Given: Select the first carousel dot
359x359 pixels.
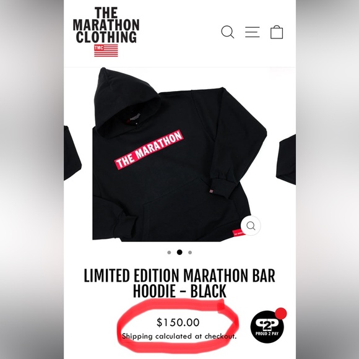Looking at the screenshot, I should coord(169,253).
